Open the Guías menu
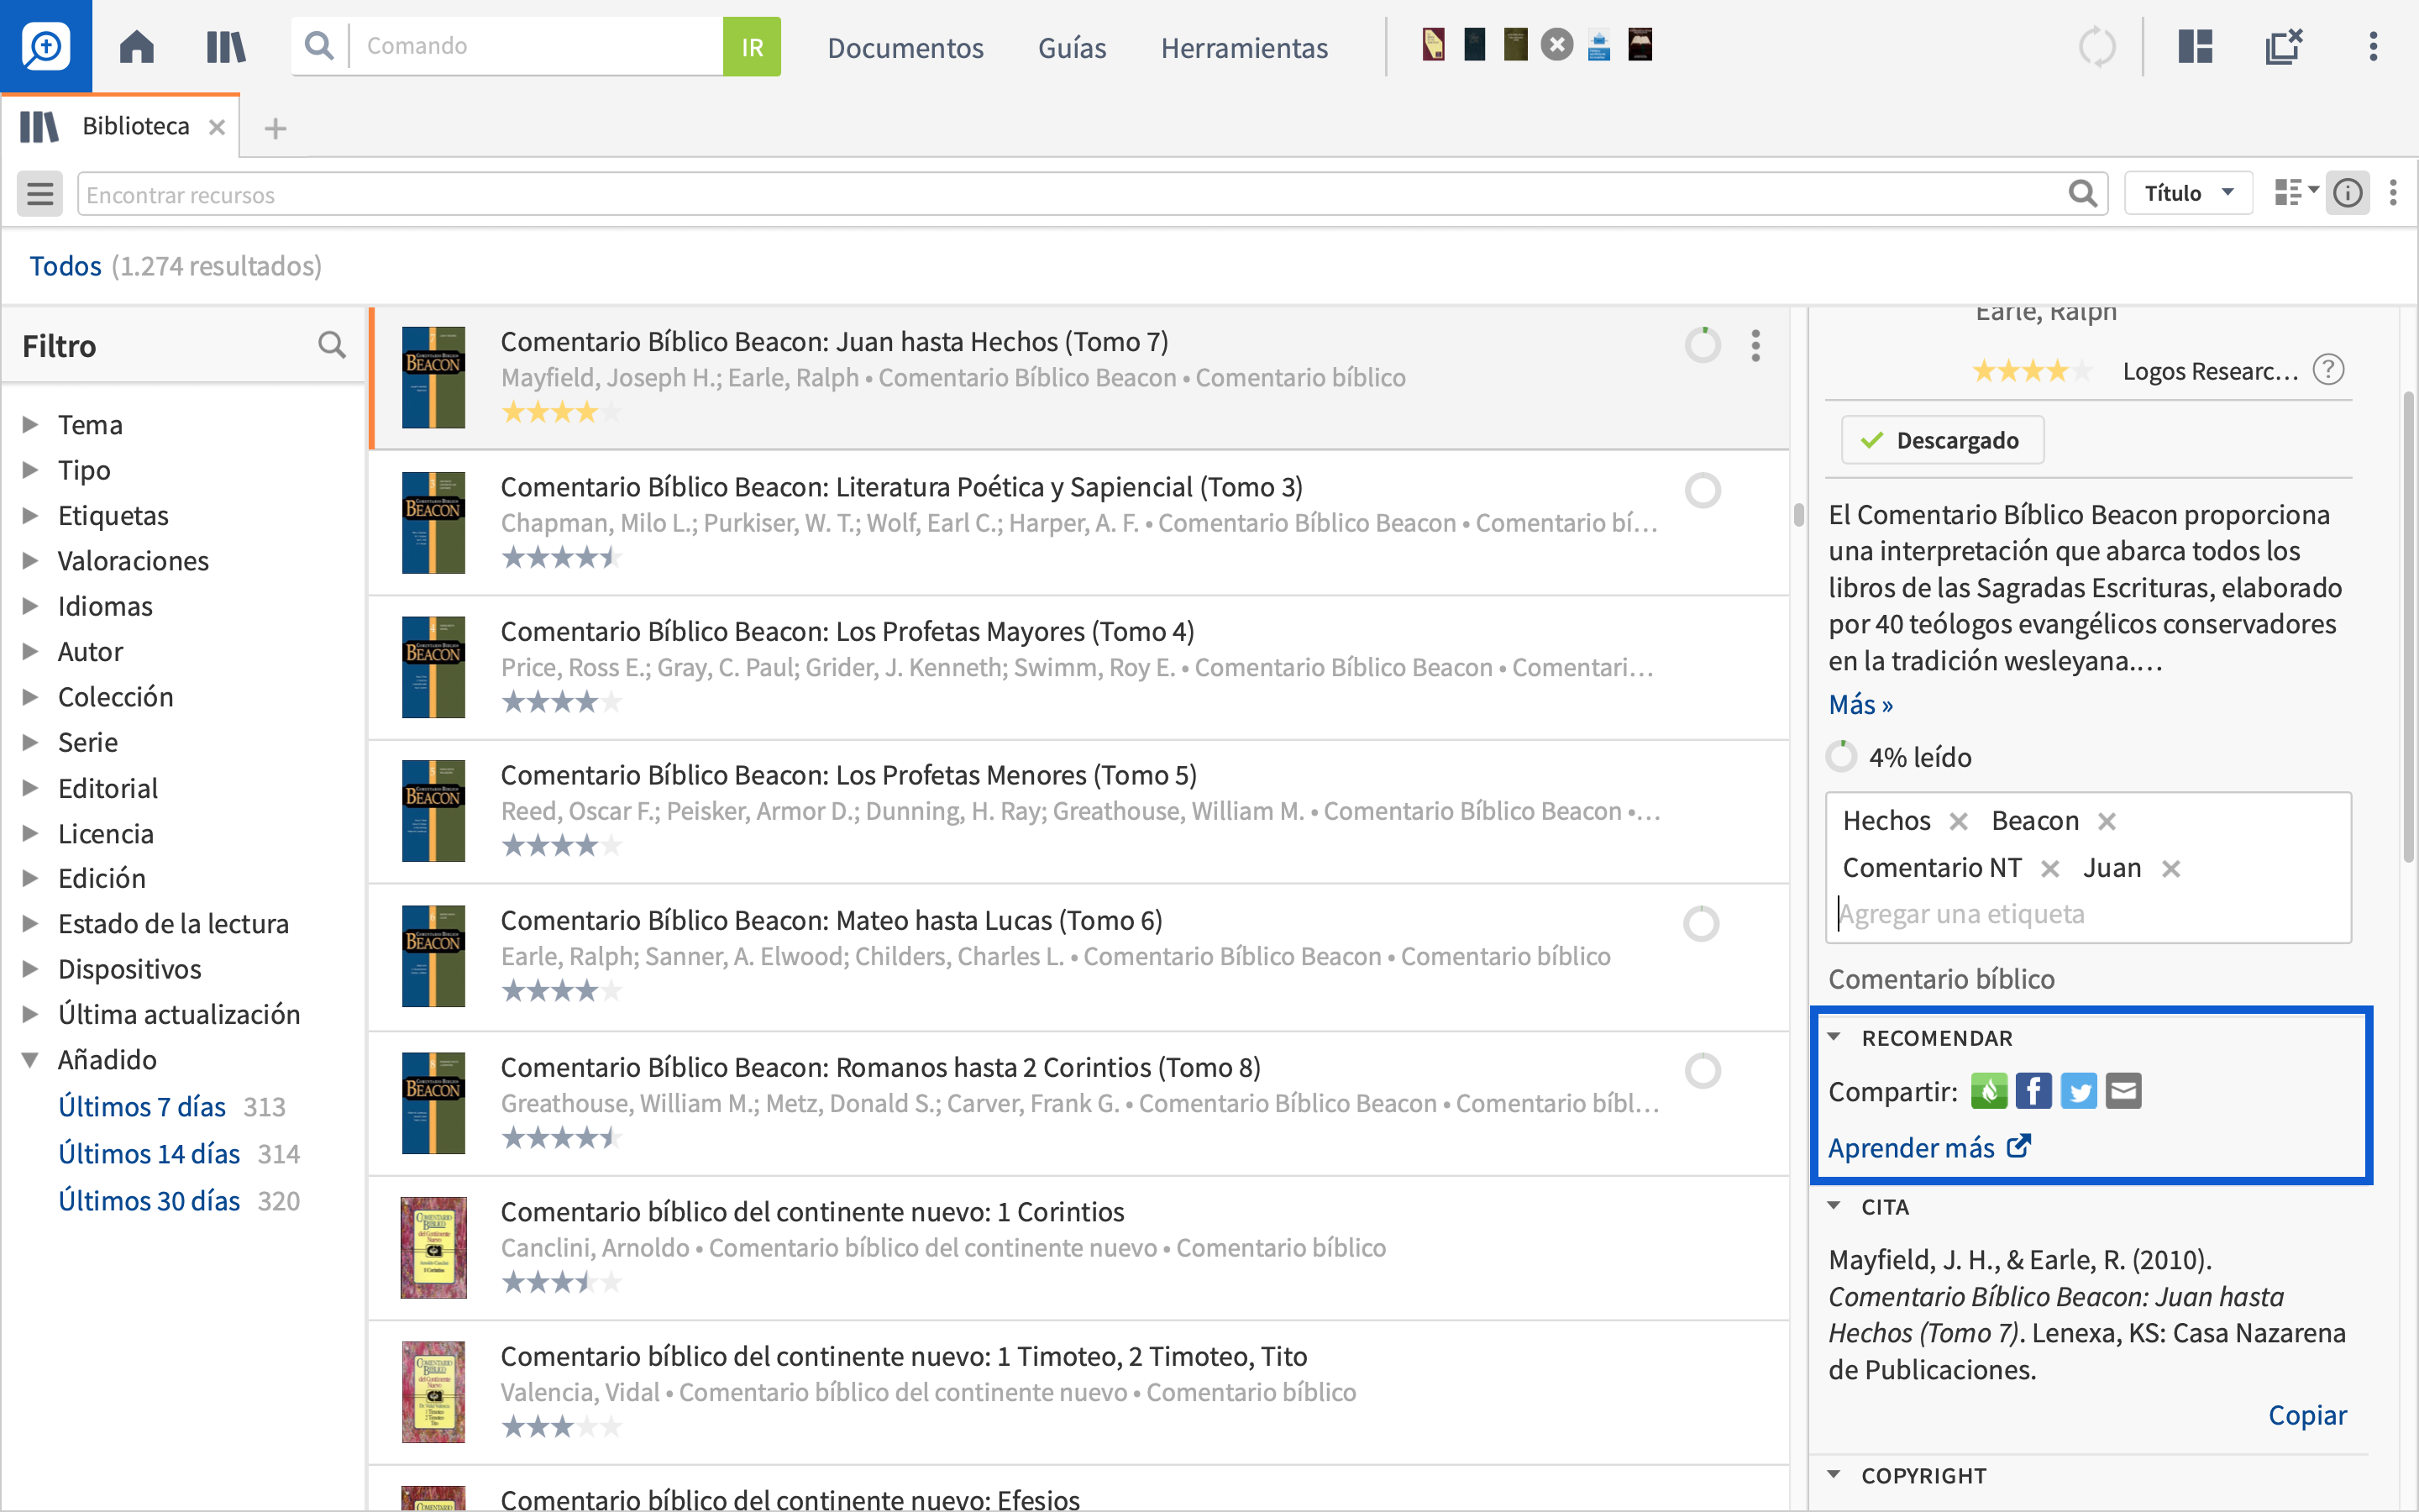The height and width of the screenshot is (1512, 2419). click(1072, 47)
